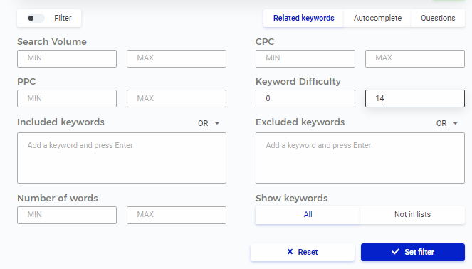472x269 pixels.
Task: Focus the Search Volume MIN field
Action: [67, 58]
